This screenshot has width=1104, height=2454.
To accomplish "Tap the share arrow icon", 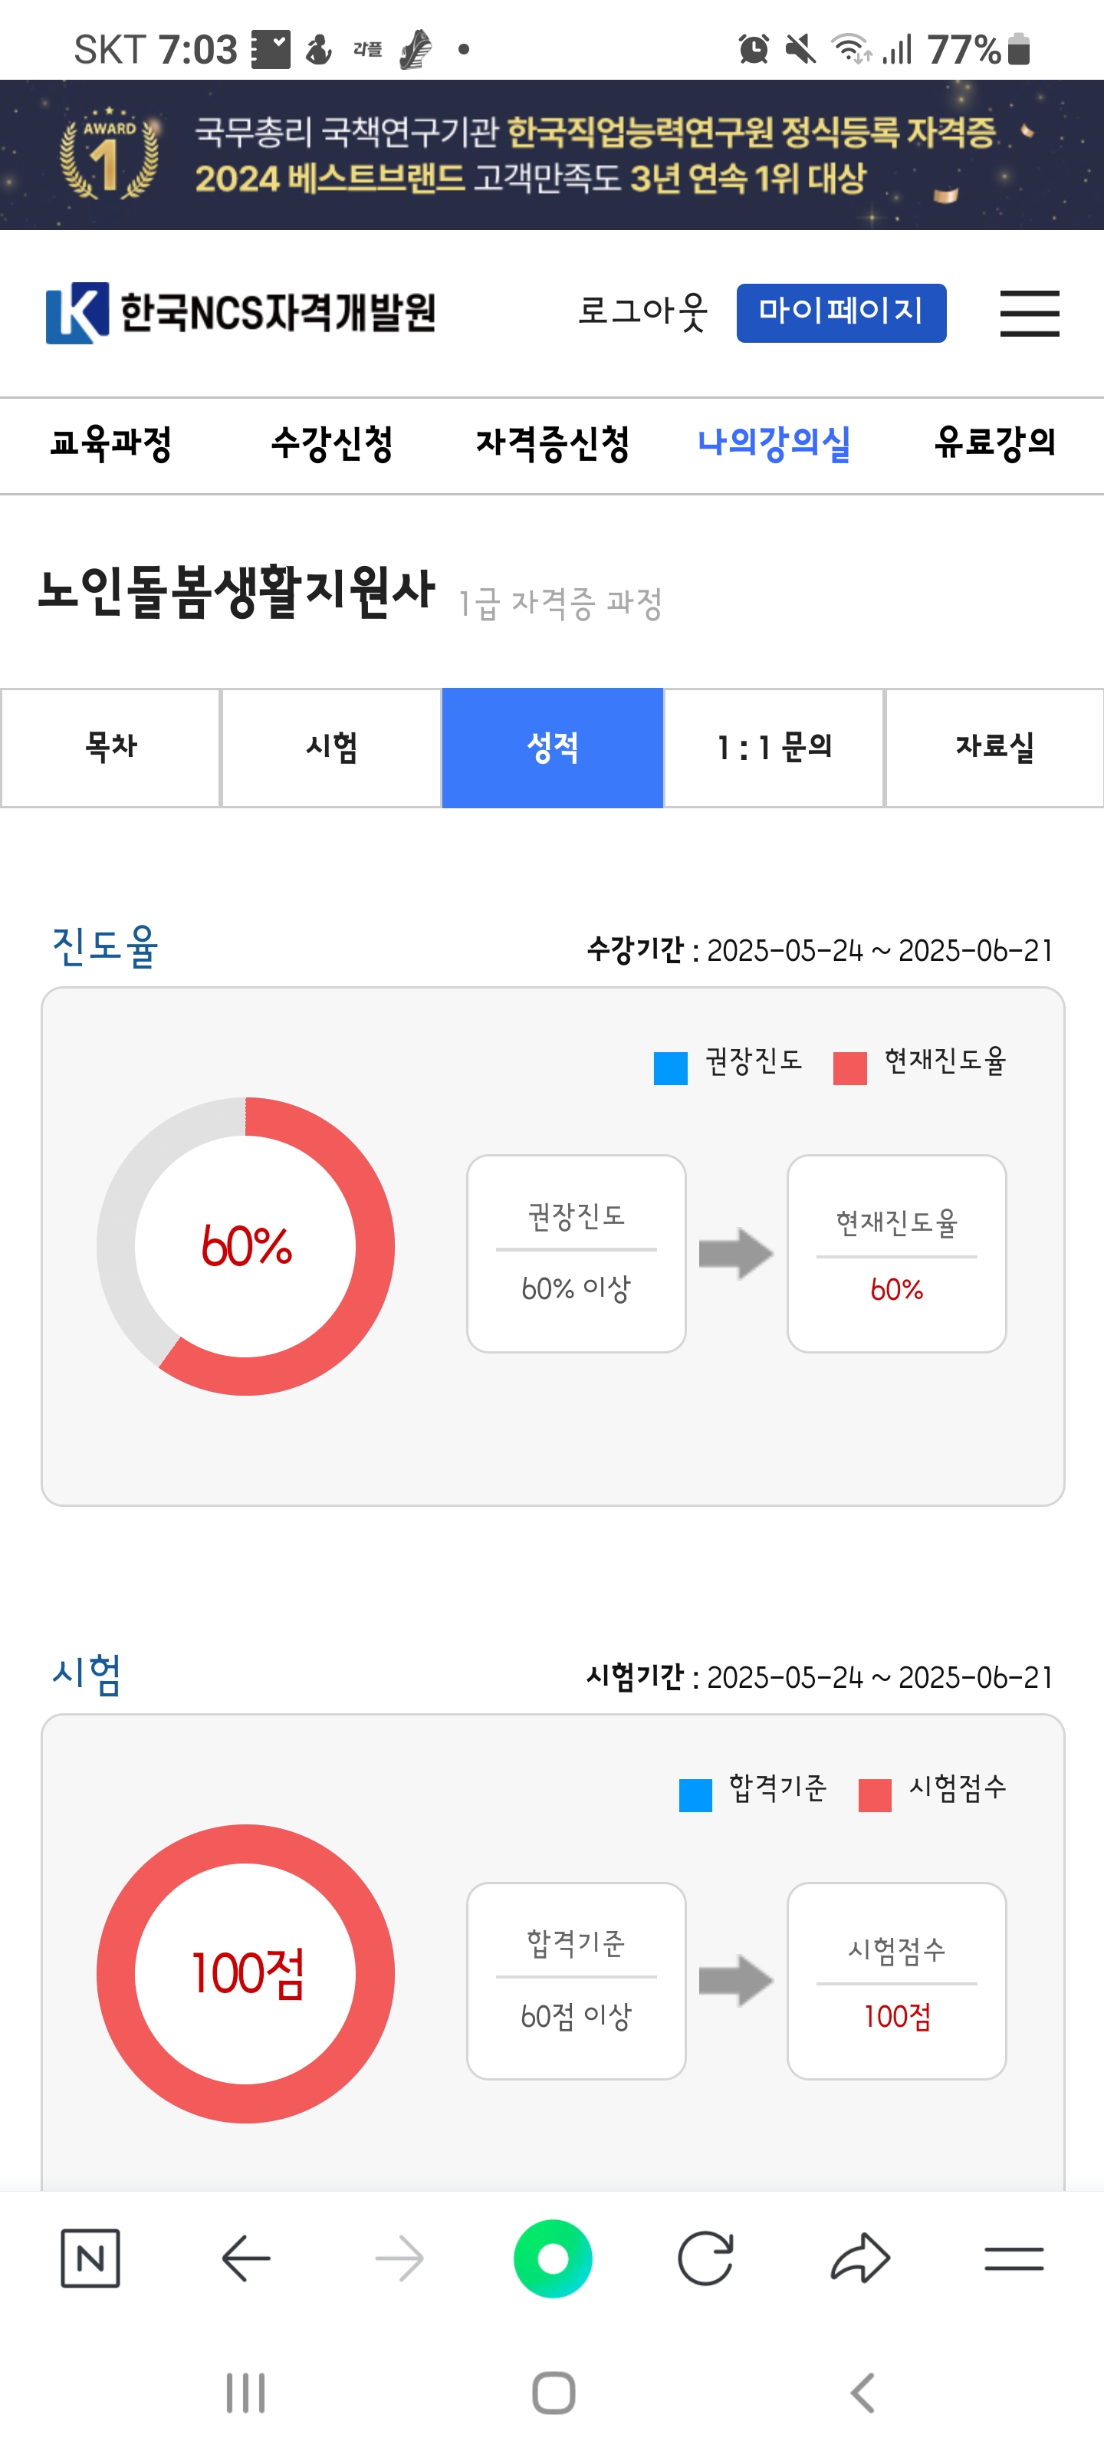I will pos(860,2258).
